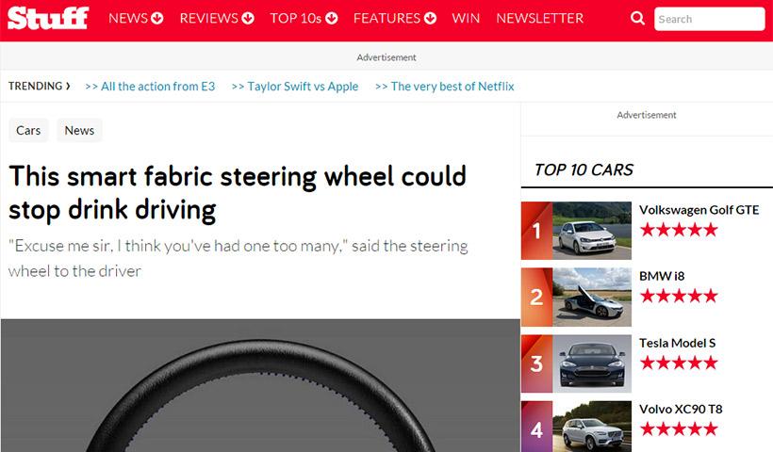Open the REVIEWS menu item
The height and width of the screenshot is (452, 773).
point(208,18)
